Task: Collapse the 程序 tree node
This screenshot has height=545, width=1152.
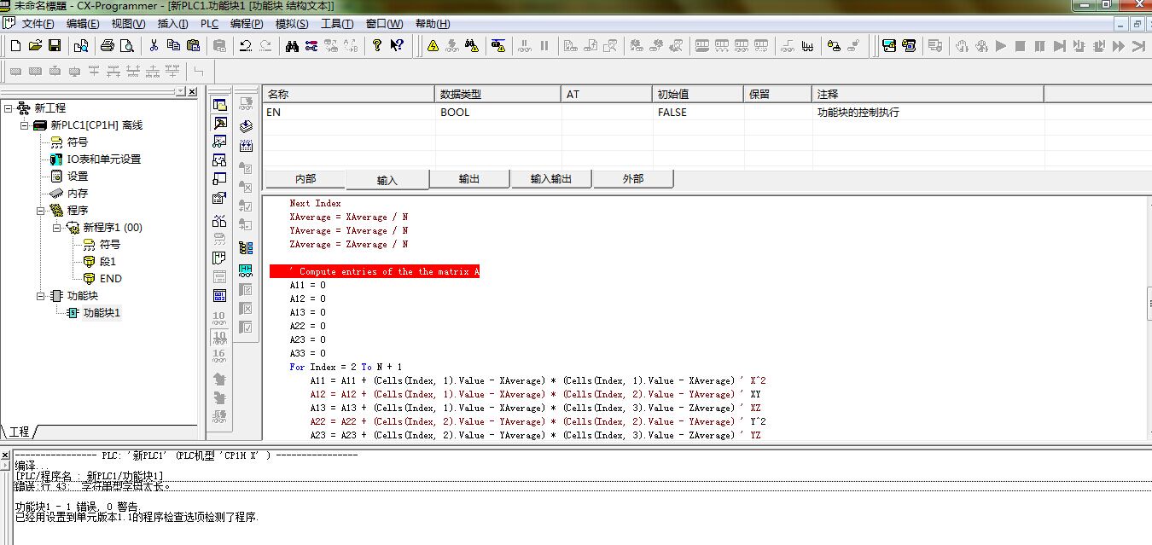Action: pyautogui.click(x=40, y=211)
